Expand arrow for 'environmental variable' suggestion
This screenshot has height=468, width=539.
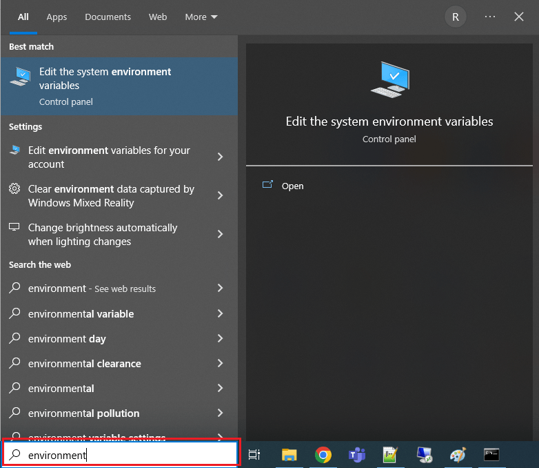pyautogui.click(x=221, y=313)
